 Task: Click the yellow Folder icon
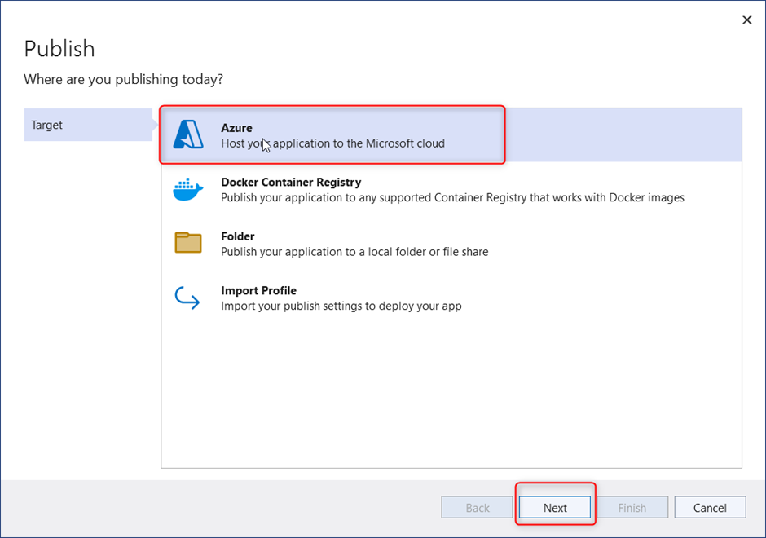(188, 242)
